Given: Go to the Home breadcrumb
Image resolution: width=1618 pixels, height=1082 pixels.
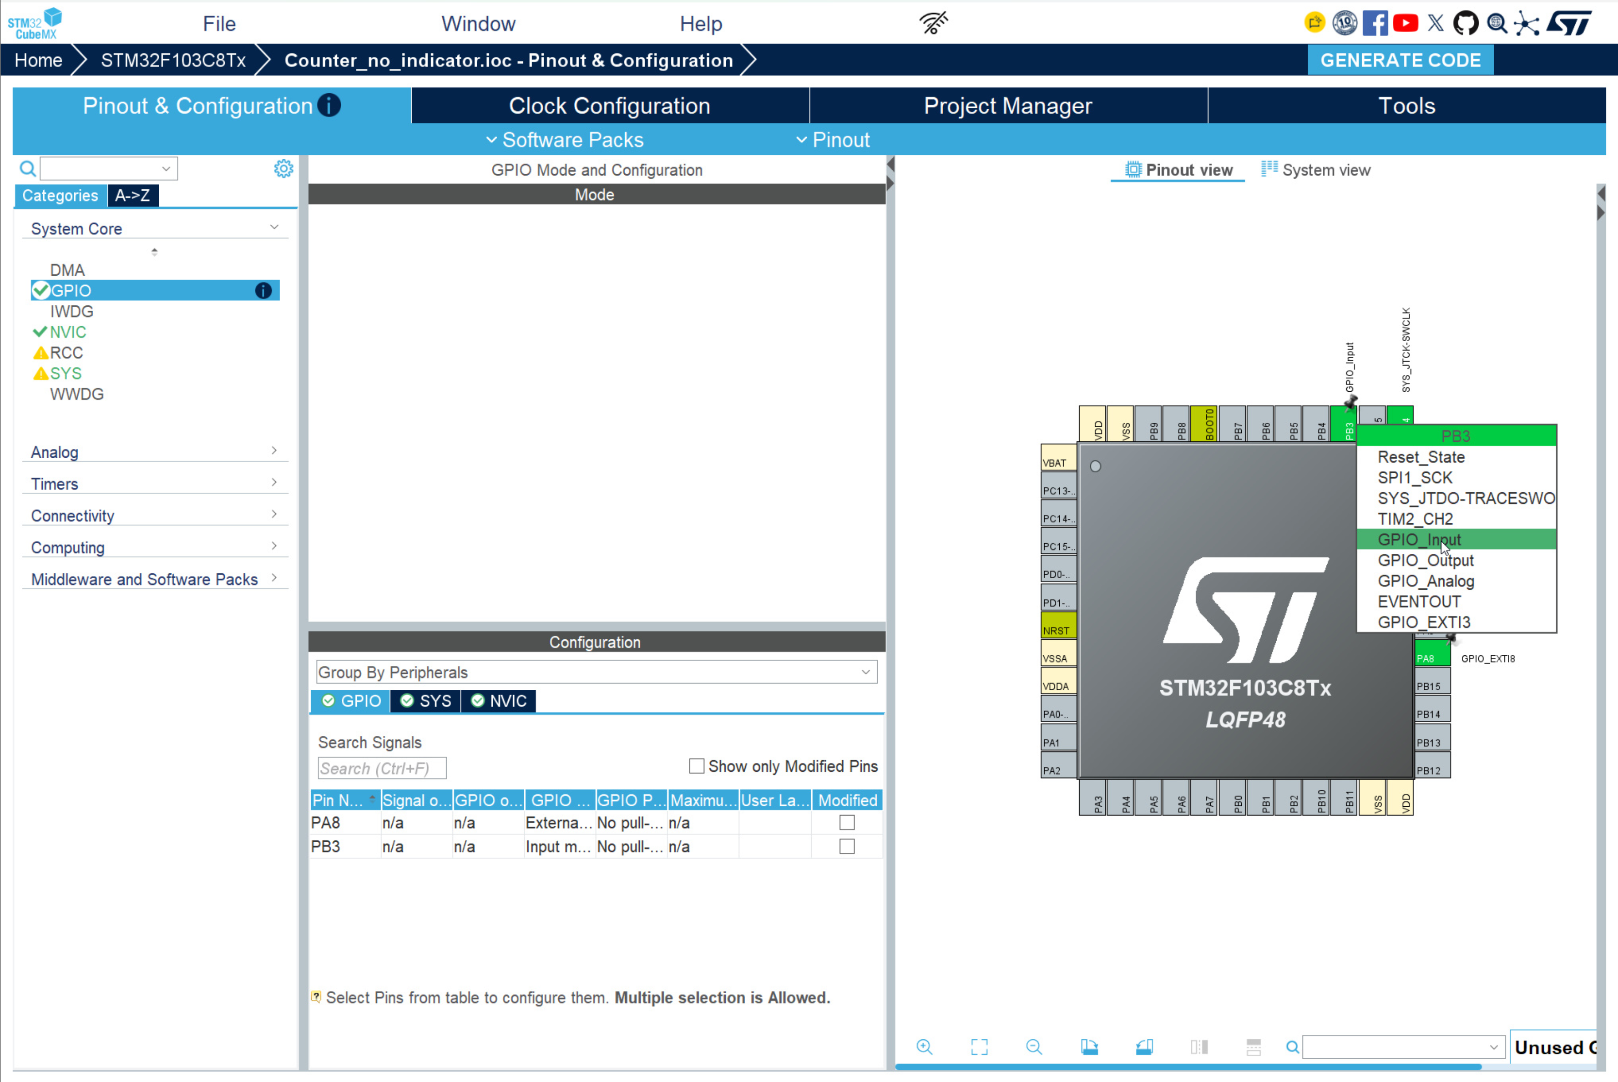Looking at the screenshot, I should click(x=39, y=60).
